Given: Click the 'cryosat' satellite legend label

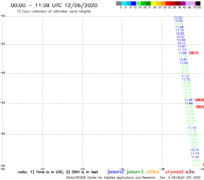Looking at the screenshot, I should (x=175, y=172).
